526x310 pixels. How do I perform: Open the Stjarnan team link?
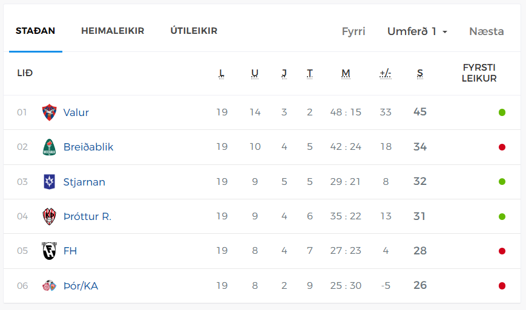(x=84, y=182)
